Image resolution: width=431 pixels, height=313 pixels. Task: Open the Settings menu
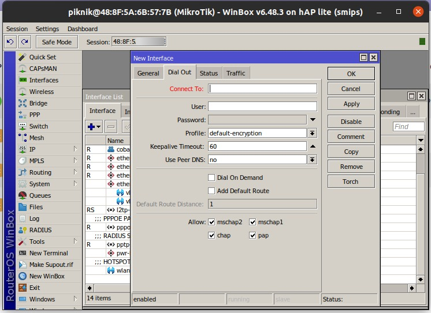pyautogui.click(x=47, y=29)
